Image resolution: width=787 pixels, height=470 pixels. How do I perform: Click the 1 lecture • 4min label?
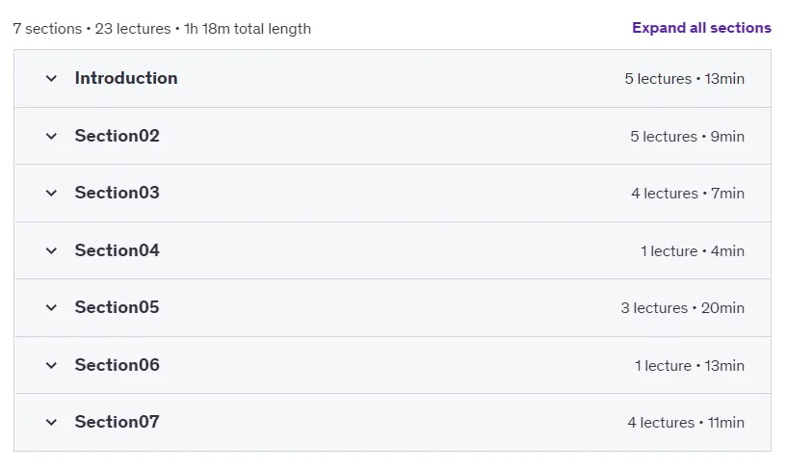point(693,250)
